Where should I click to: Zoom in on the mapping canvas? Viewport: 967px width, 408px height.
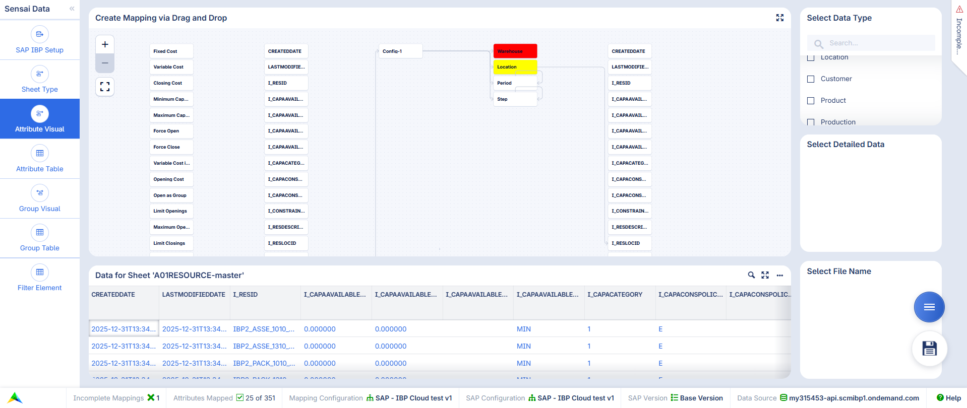[x=105, y=44]
